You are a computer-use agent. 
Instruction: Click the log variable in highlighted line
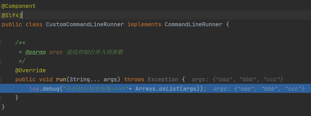tap(34, 89)
